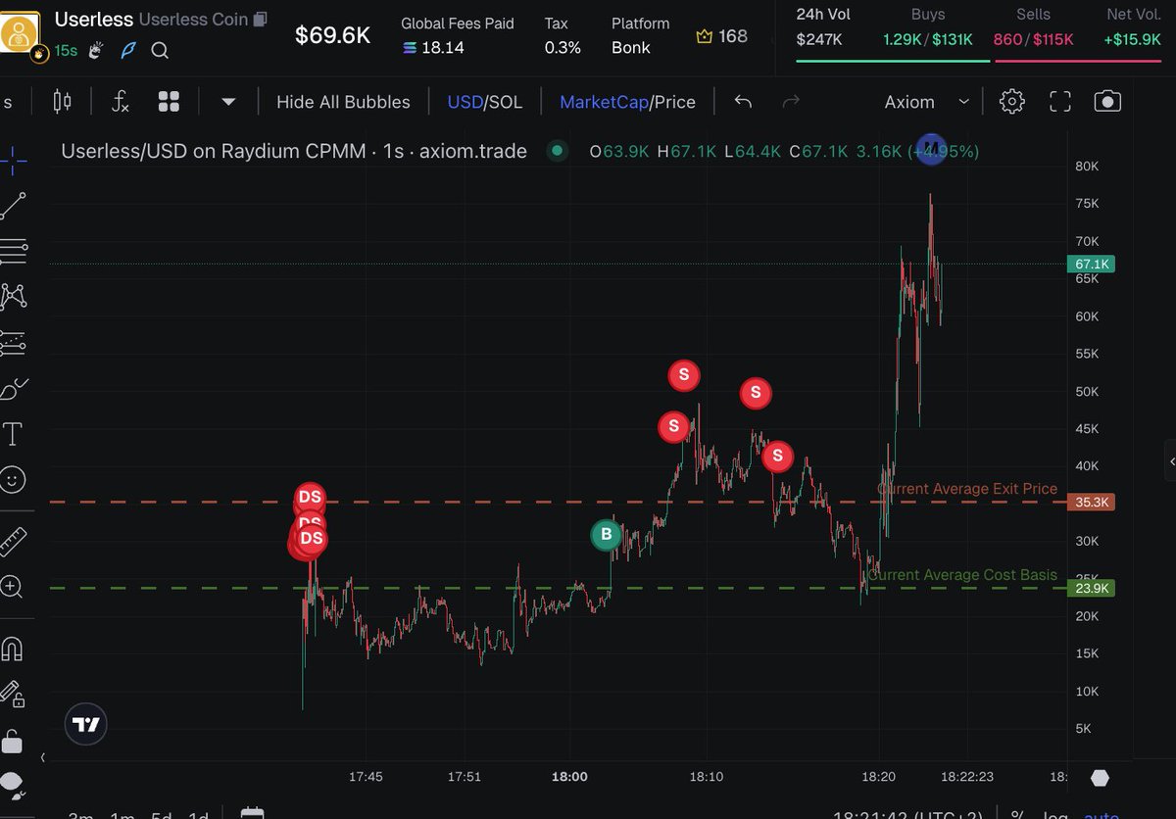
Task: Enter fullscreen chart mode
Action: click(1060, 101)
